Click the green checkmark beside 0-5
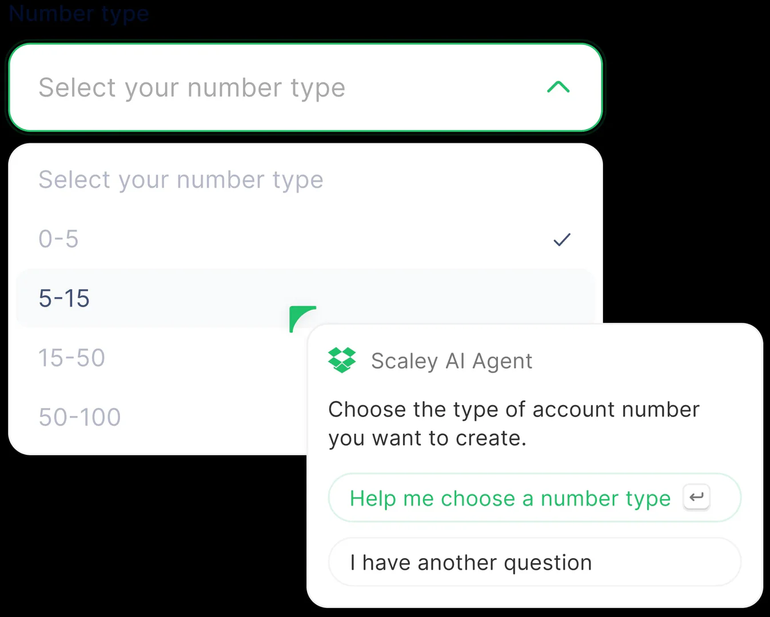This screenshot has height=617, width=770. pos(562,239)
